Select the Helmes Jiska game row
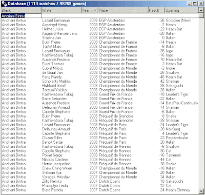This screenshot has width=205, height=195. (100, 29)
